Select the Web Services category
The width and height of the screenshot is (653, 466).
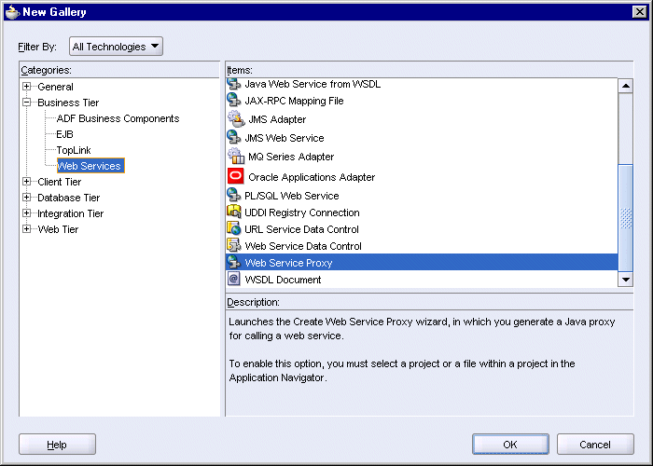[x=90, y=166]
